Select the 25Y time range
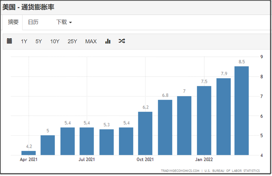Screen dimensions: 272x176 (x=72, y=41)
